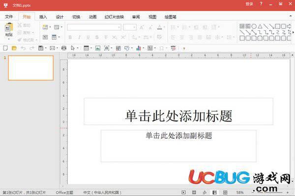Click the font color A icon

tap(159, 27)
